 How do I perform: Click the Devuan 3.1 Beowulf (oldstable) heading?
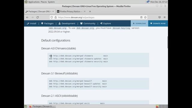[59, 73]
